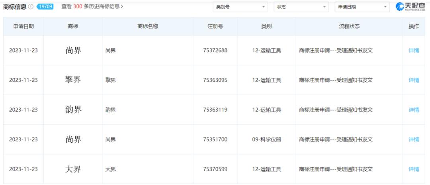430x185 pixels.
Task: Open 详情 for the 大界 trademark
Action: click(x=414, y=169)
